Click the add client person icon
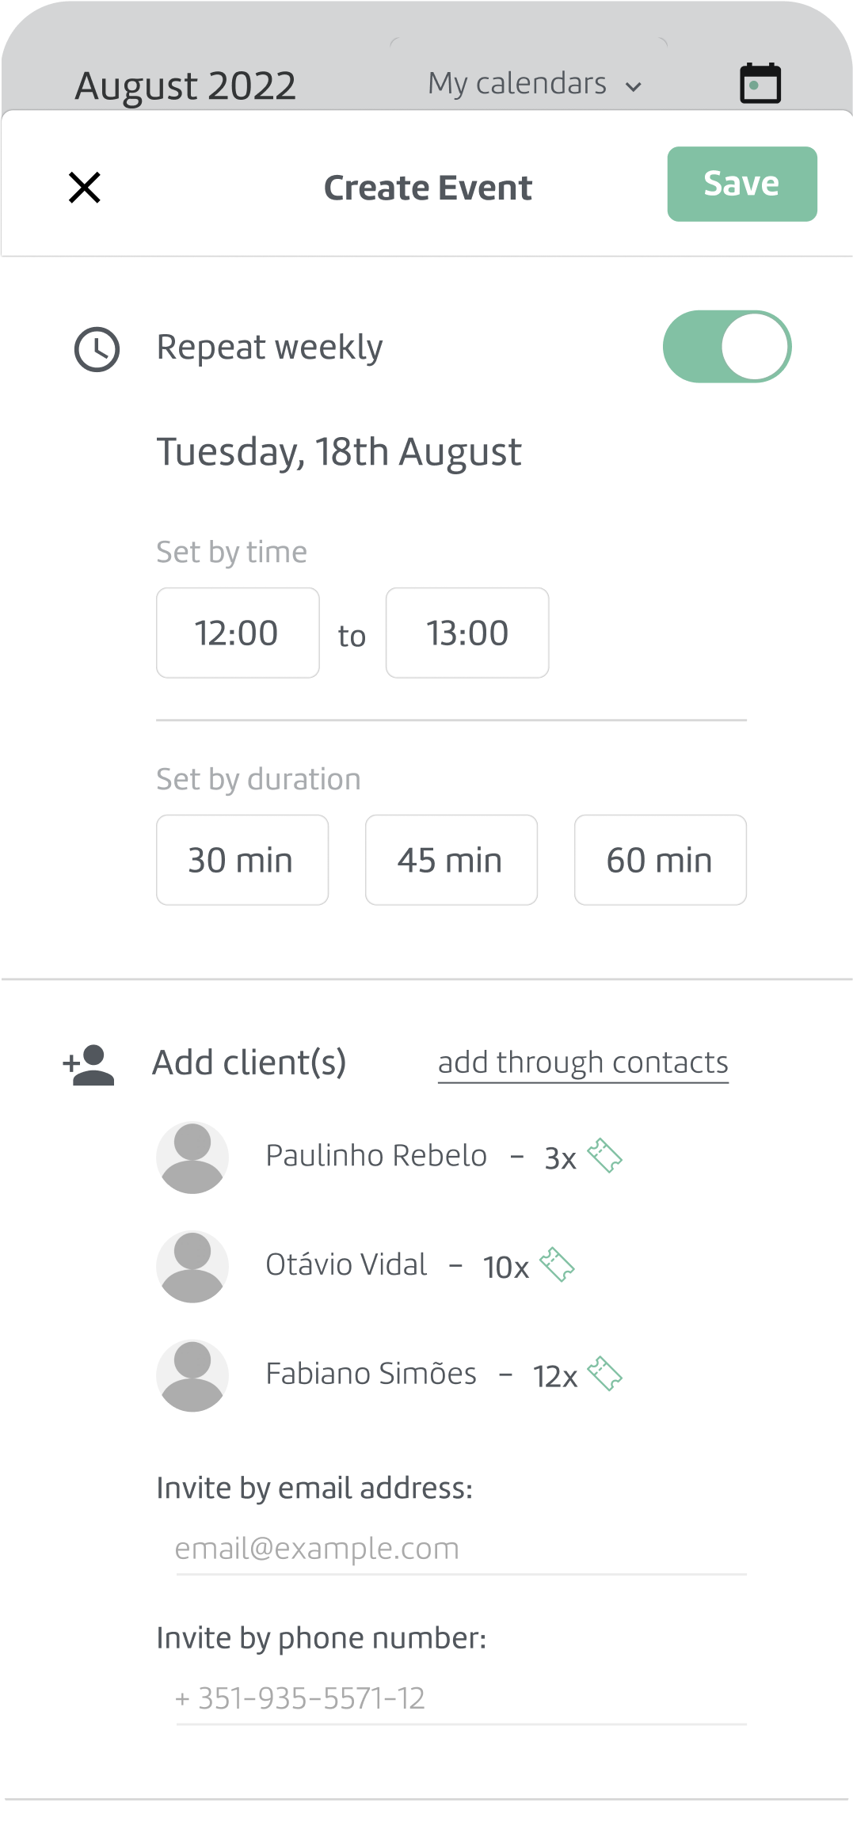The height and width of the screenshot is (1844, 853). click(x=89, y=1065)
